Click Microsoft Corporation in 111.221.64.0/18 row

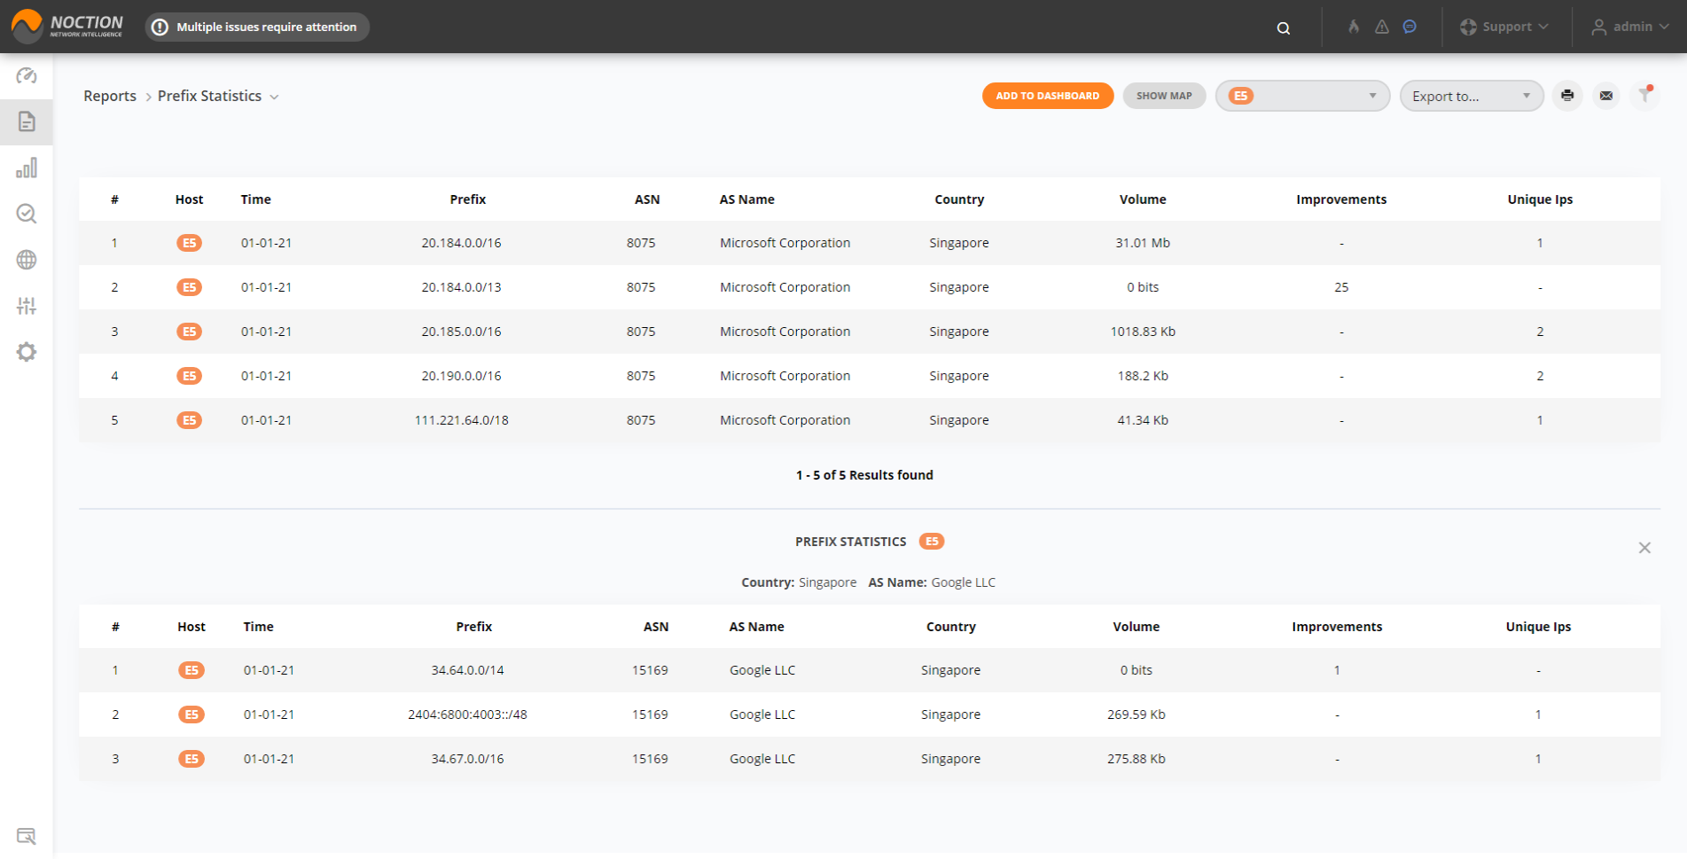pos(785,420)
